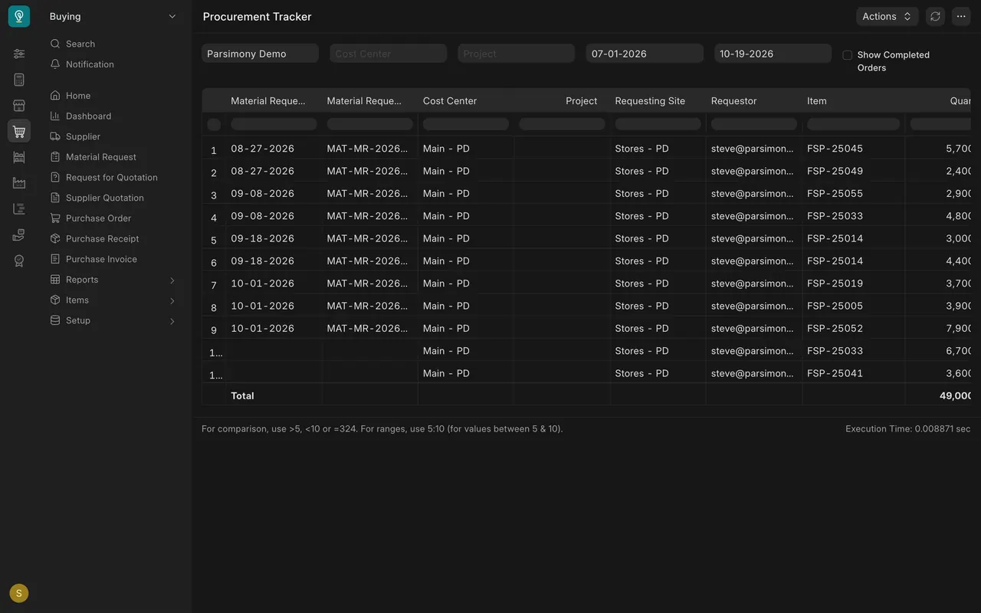Click the Project filter field
981x613 pixels.
pyautogui.click(x=516, y=54)
